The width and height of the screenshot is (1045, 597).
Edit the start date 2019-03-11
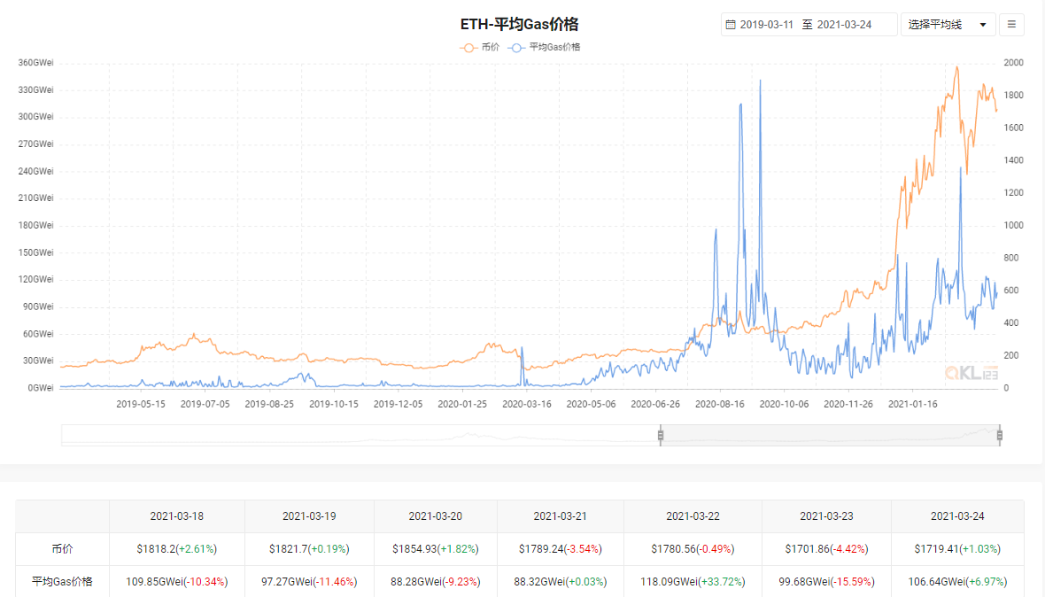pos(766,25)
